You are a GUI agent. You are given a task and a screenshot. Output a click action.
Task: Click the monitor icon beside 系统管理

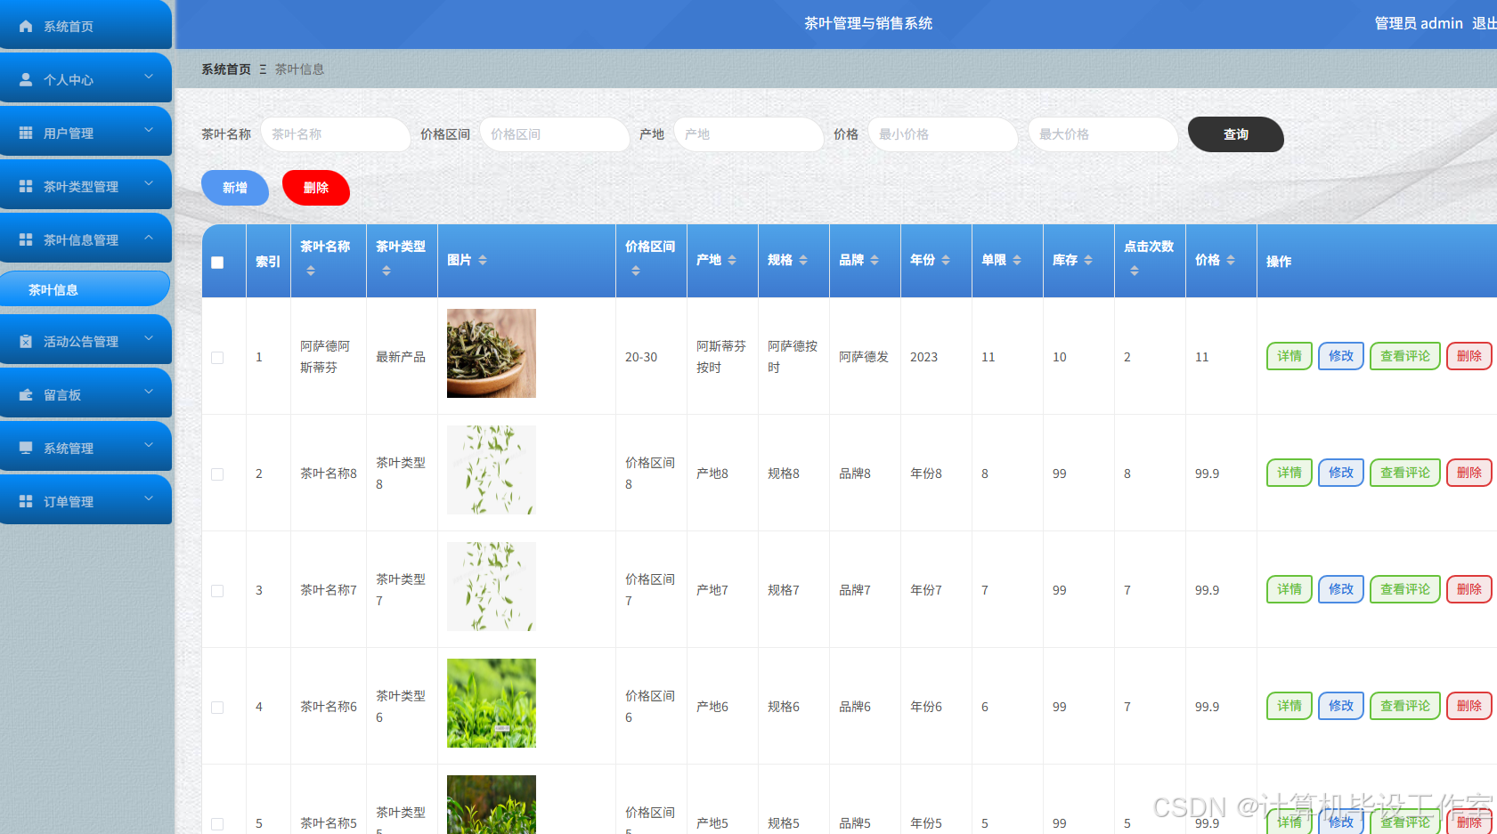tap(26, 449)
